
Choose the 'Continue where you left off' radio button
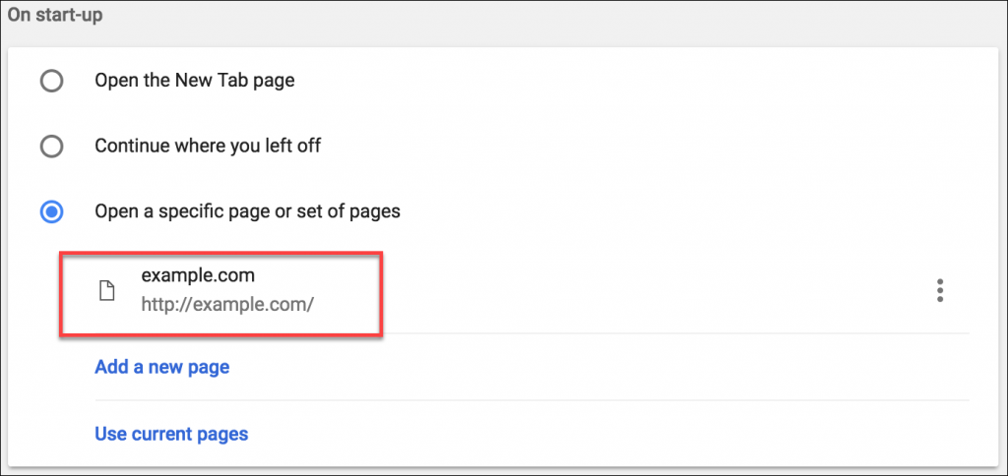(x=51, y=147)
